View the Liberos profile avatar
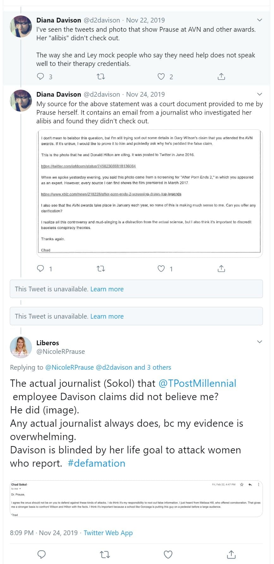This screenshot has width=274, height=564. (21, 347)
